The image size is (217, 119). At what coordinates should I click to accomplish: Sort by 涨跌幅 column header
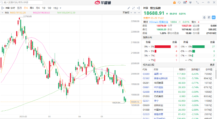pos(195,69)
